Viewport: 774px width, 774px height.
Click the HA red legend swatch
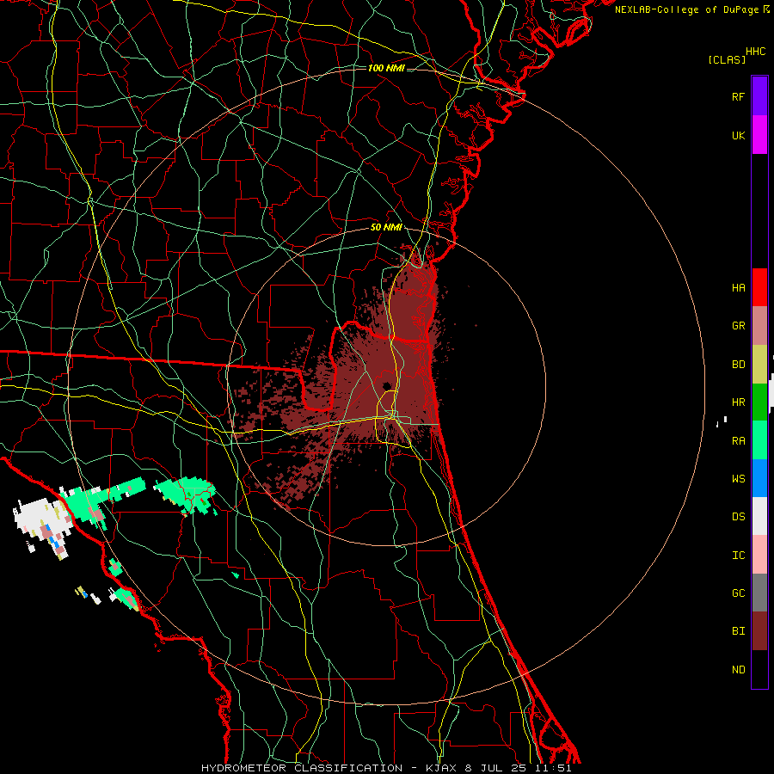pyautogui.click(x=759, y=287)
